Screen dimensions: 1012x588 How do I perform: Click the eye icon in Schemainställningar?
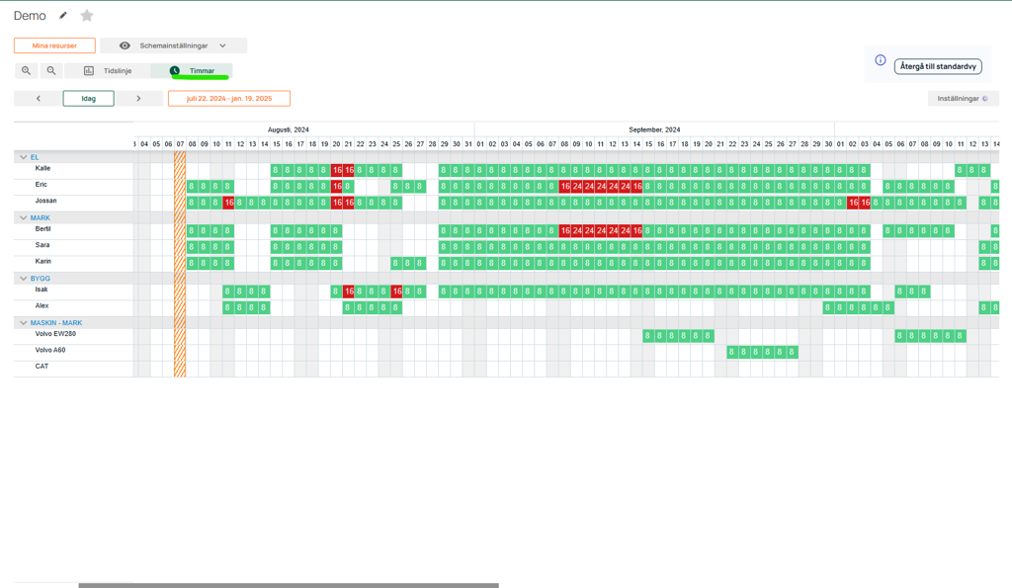tap(125, 45)
